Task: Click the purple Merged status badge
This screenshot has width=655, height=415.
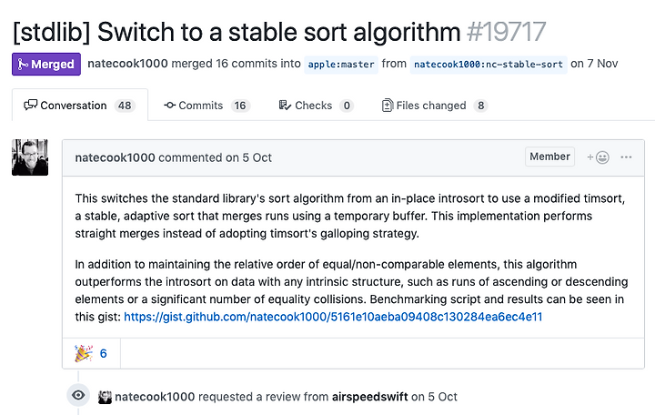Action: click(46, 65)
